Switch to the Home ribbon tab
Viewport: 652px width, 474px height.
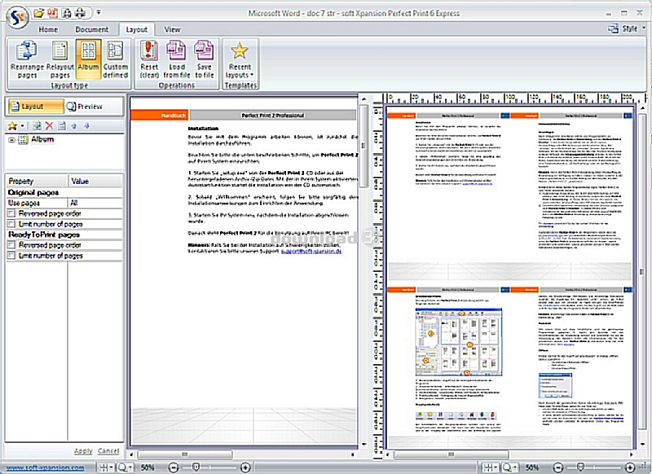pyautogui.click(x=48, y=29)
